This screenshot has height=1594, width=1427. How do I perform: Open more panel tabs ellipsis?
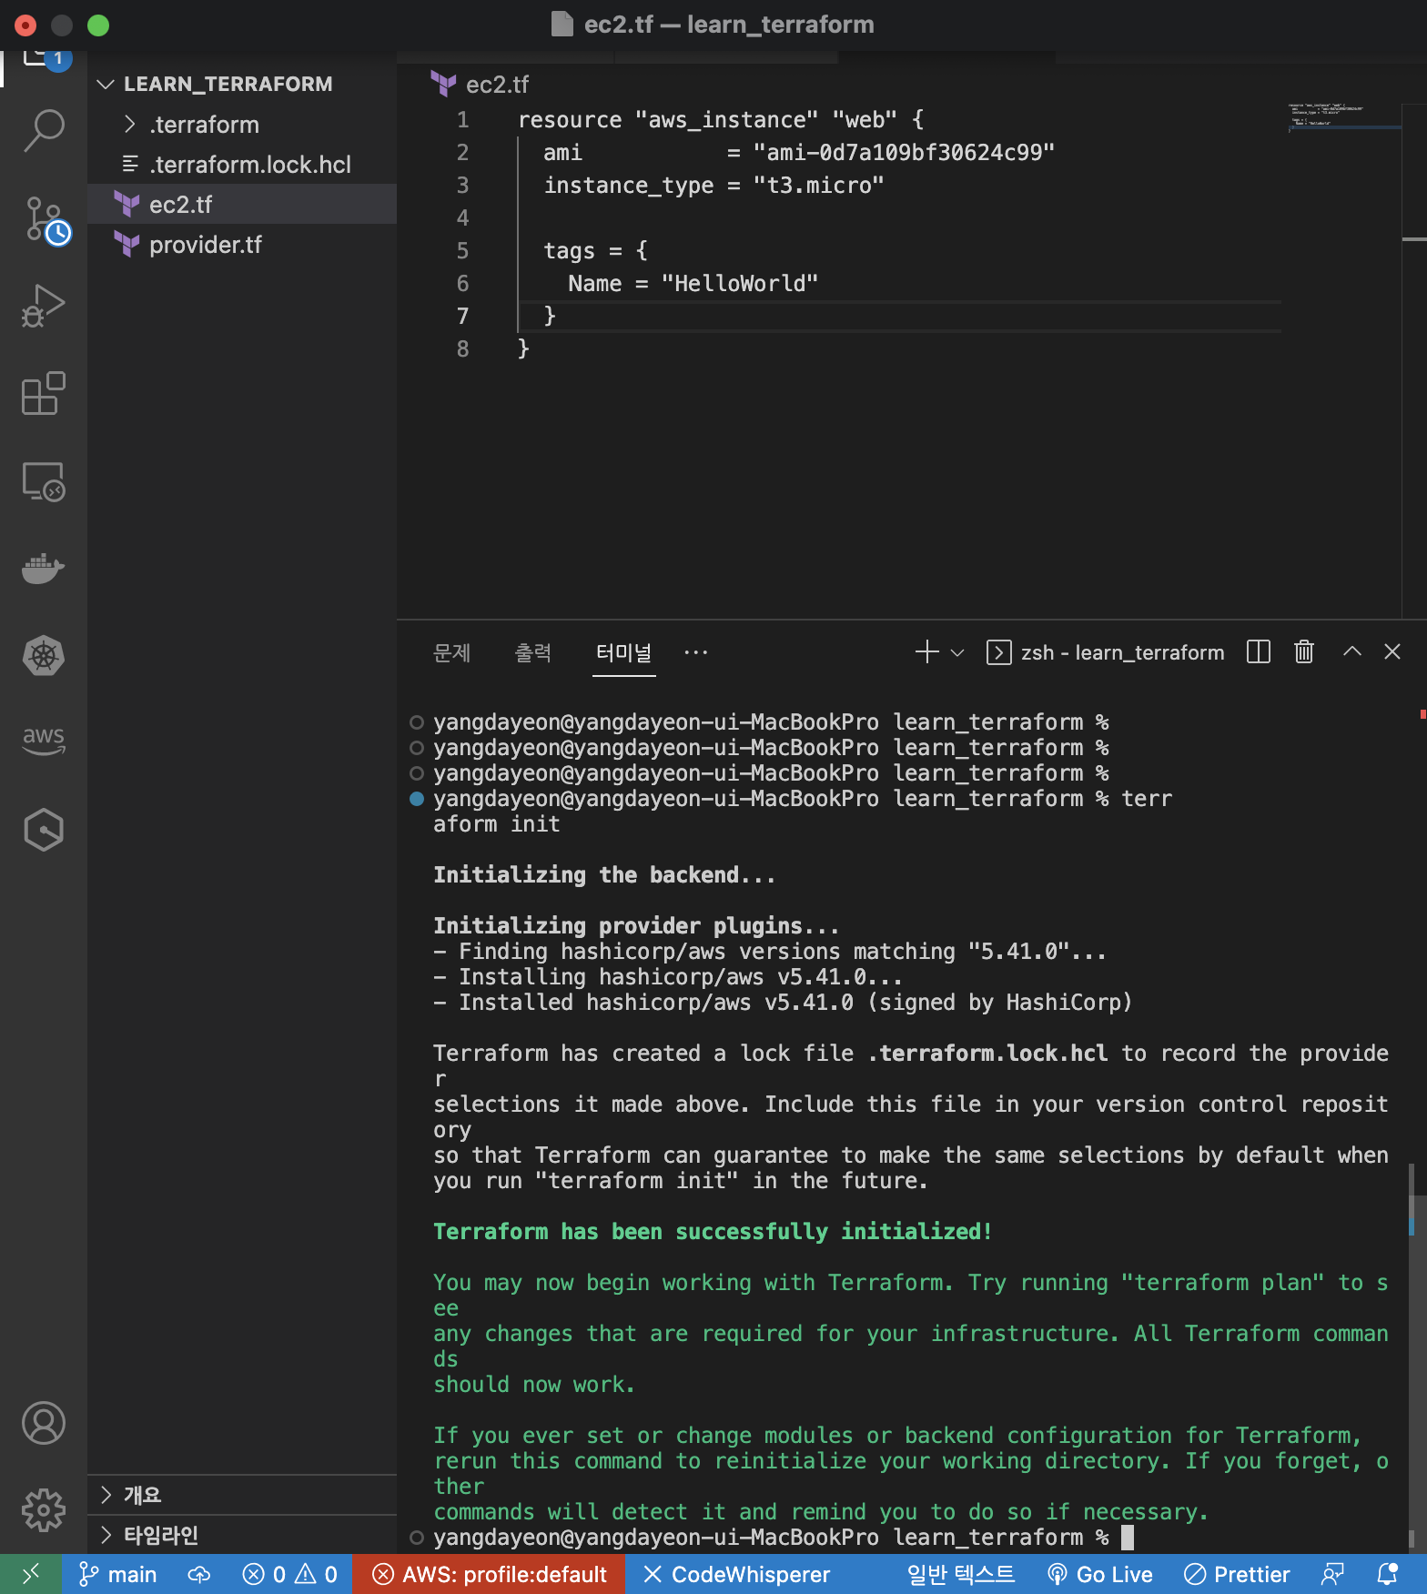(x=695, y=652)
